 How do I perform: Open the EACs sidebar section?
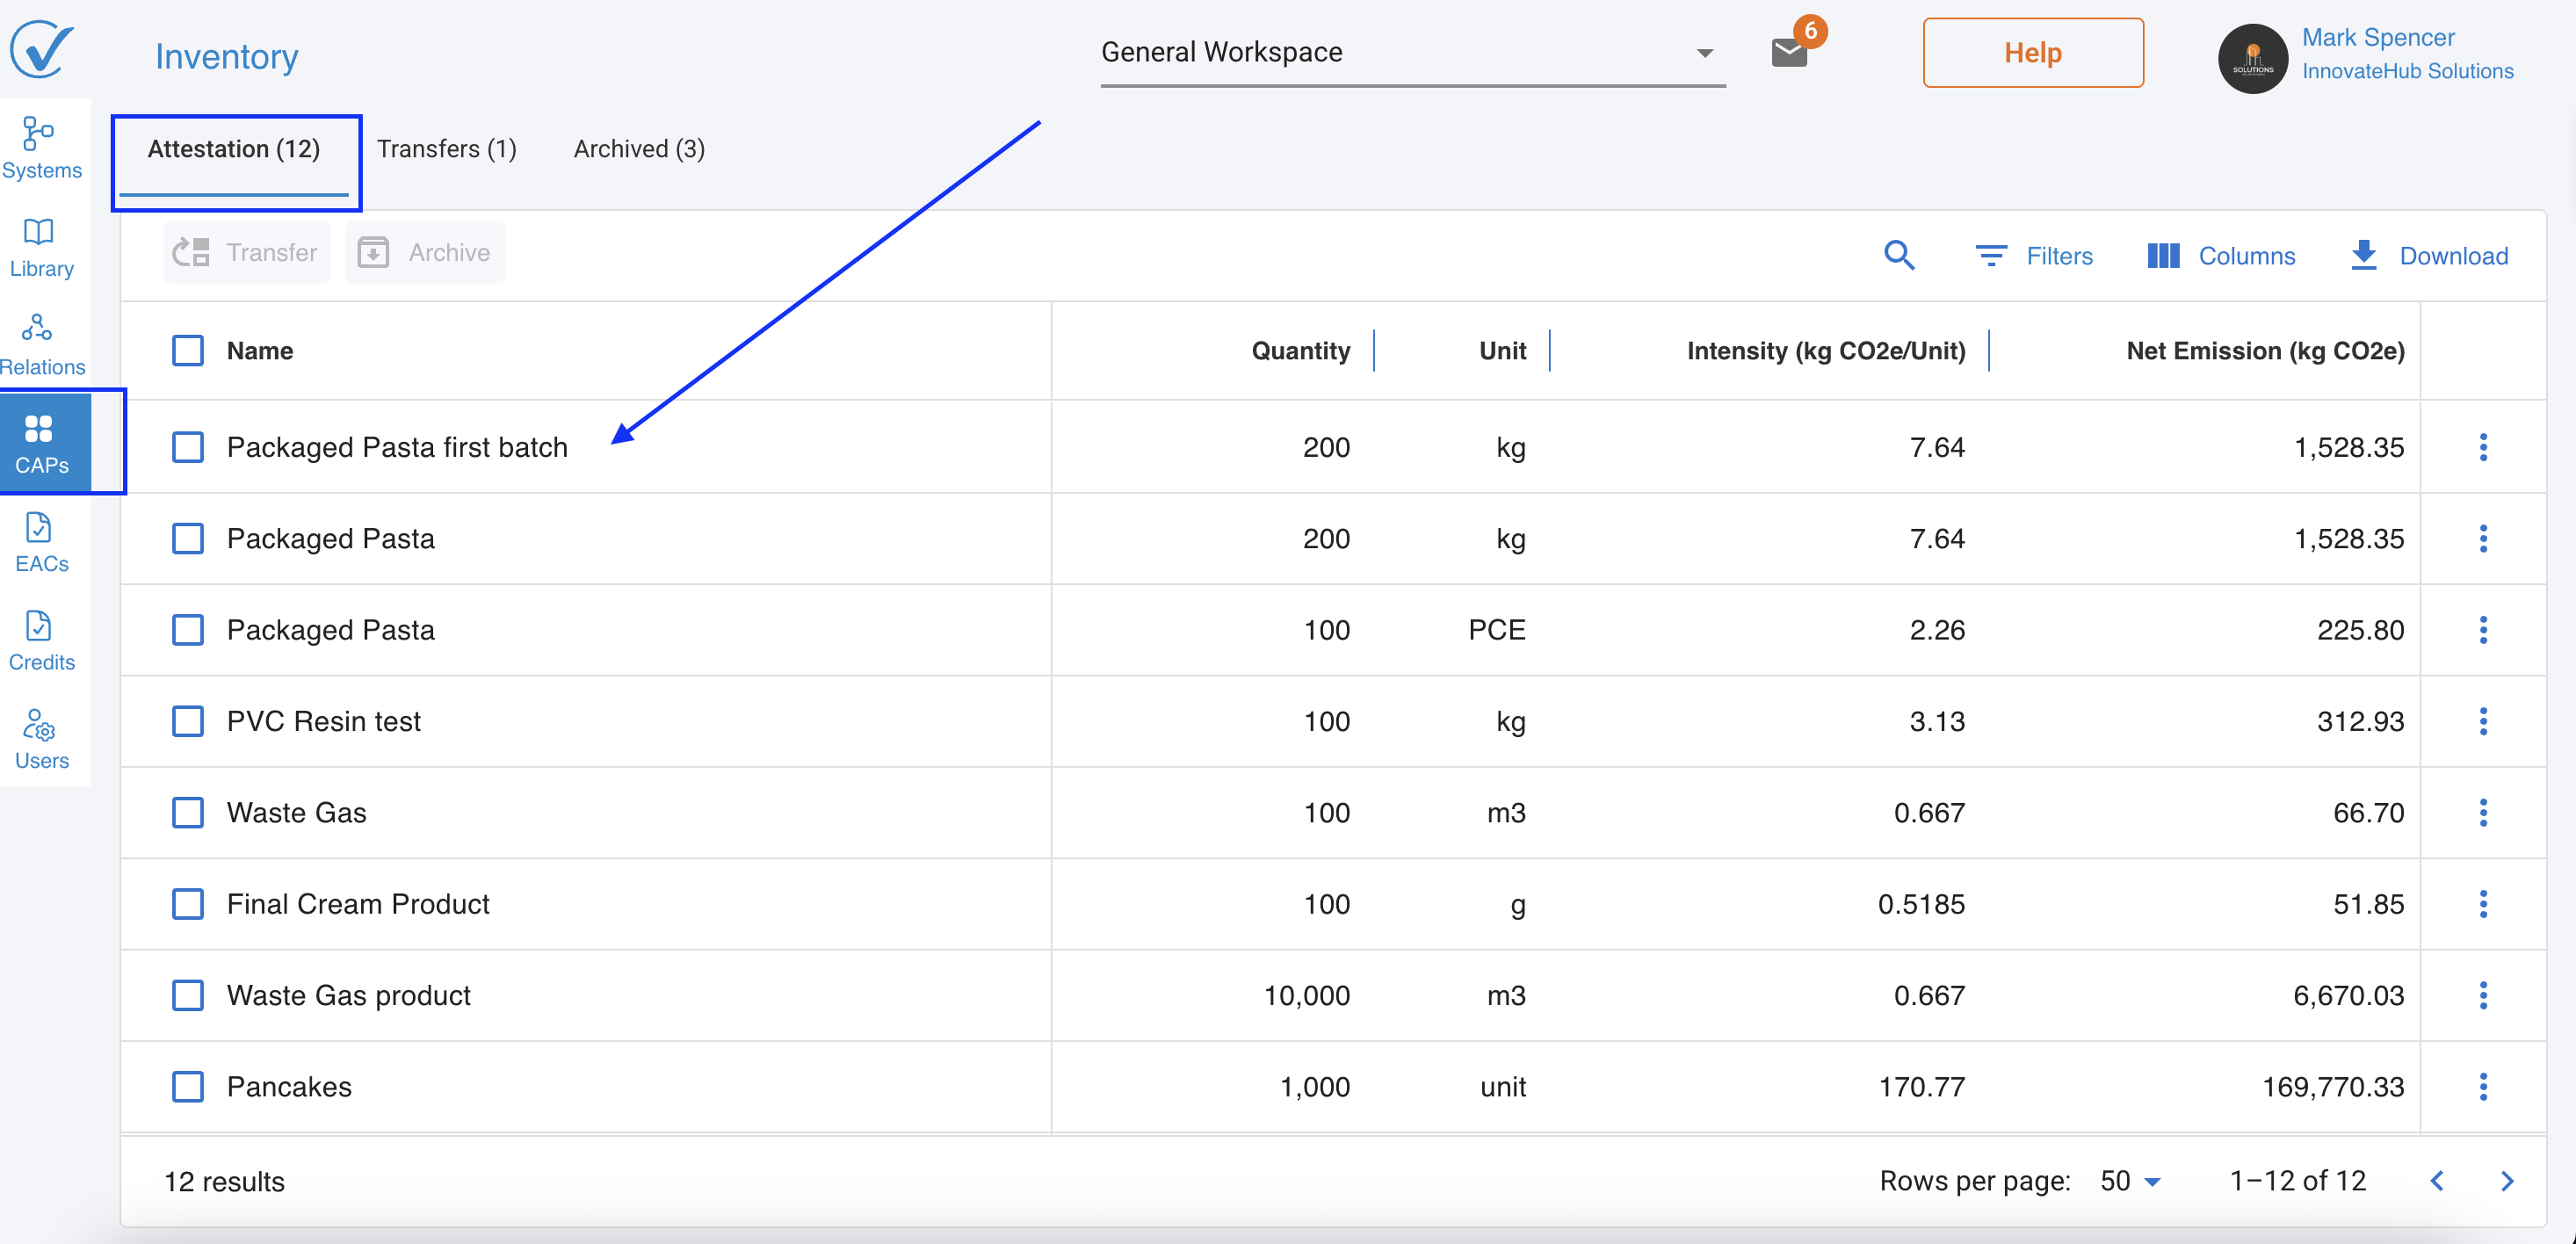click(x=40, y=542)
